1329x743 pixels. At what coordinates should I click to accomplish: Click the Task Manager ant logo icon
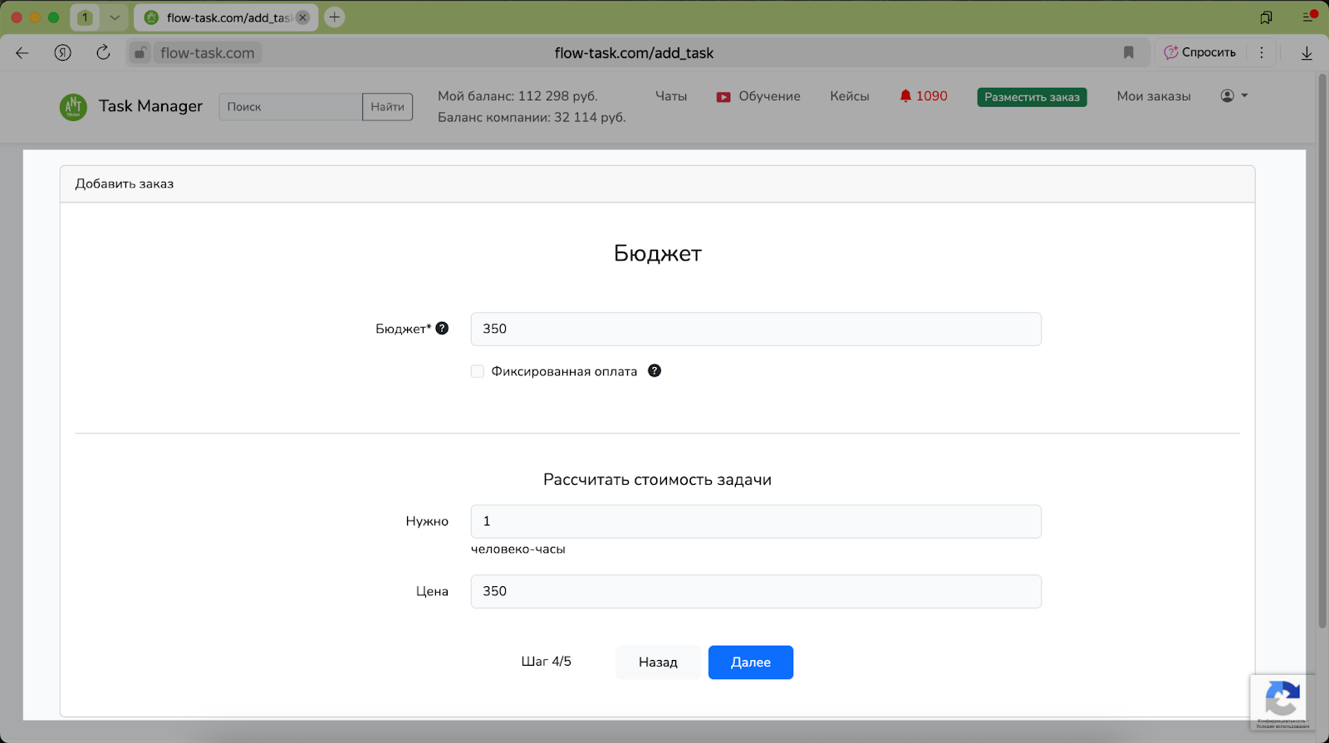tap(73, 106)
